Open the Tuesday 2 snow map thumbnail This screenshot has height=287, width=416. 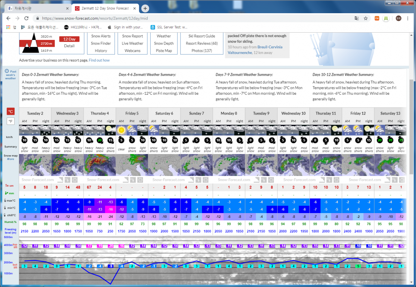[x=35, y=166]
